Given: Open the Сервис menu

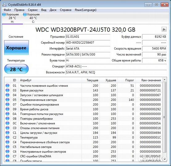Looking at the screenshot, I should tap(33, 10).
